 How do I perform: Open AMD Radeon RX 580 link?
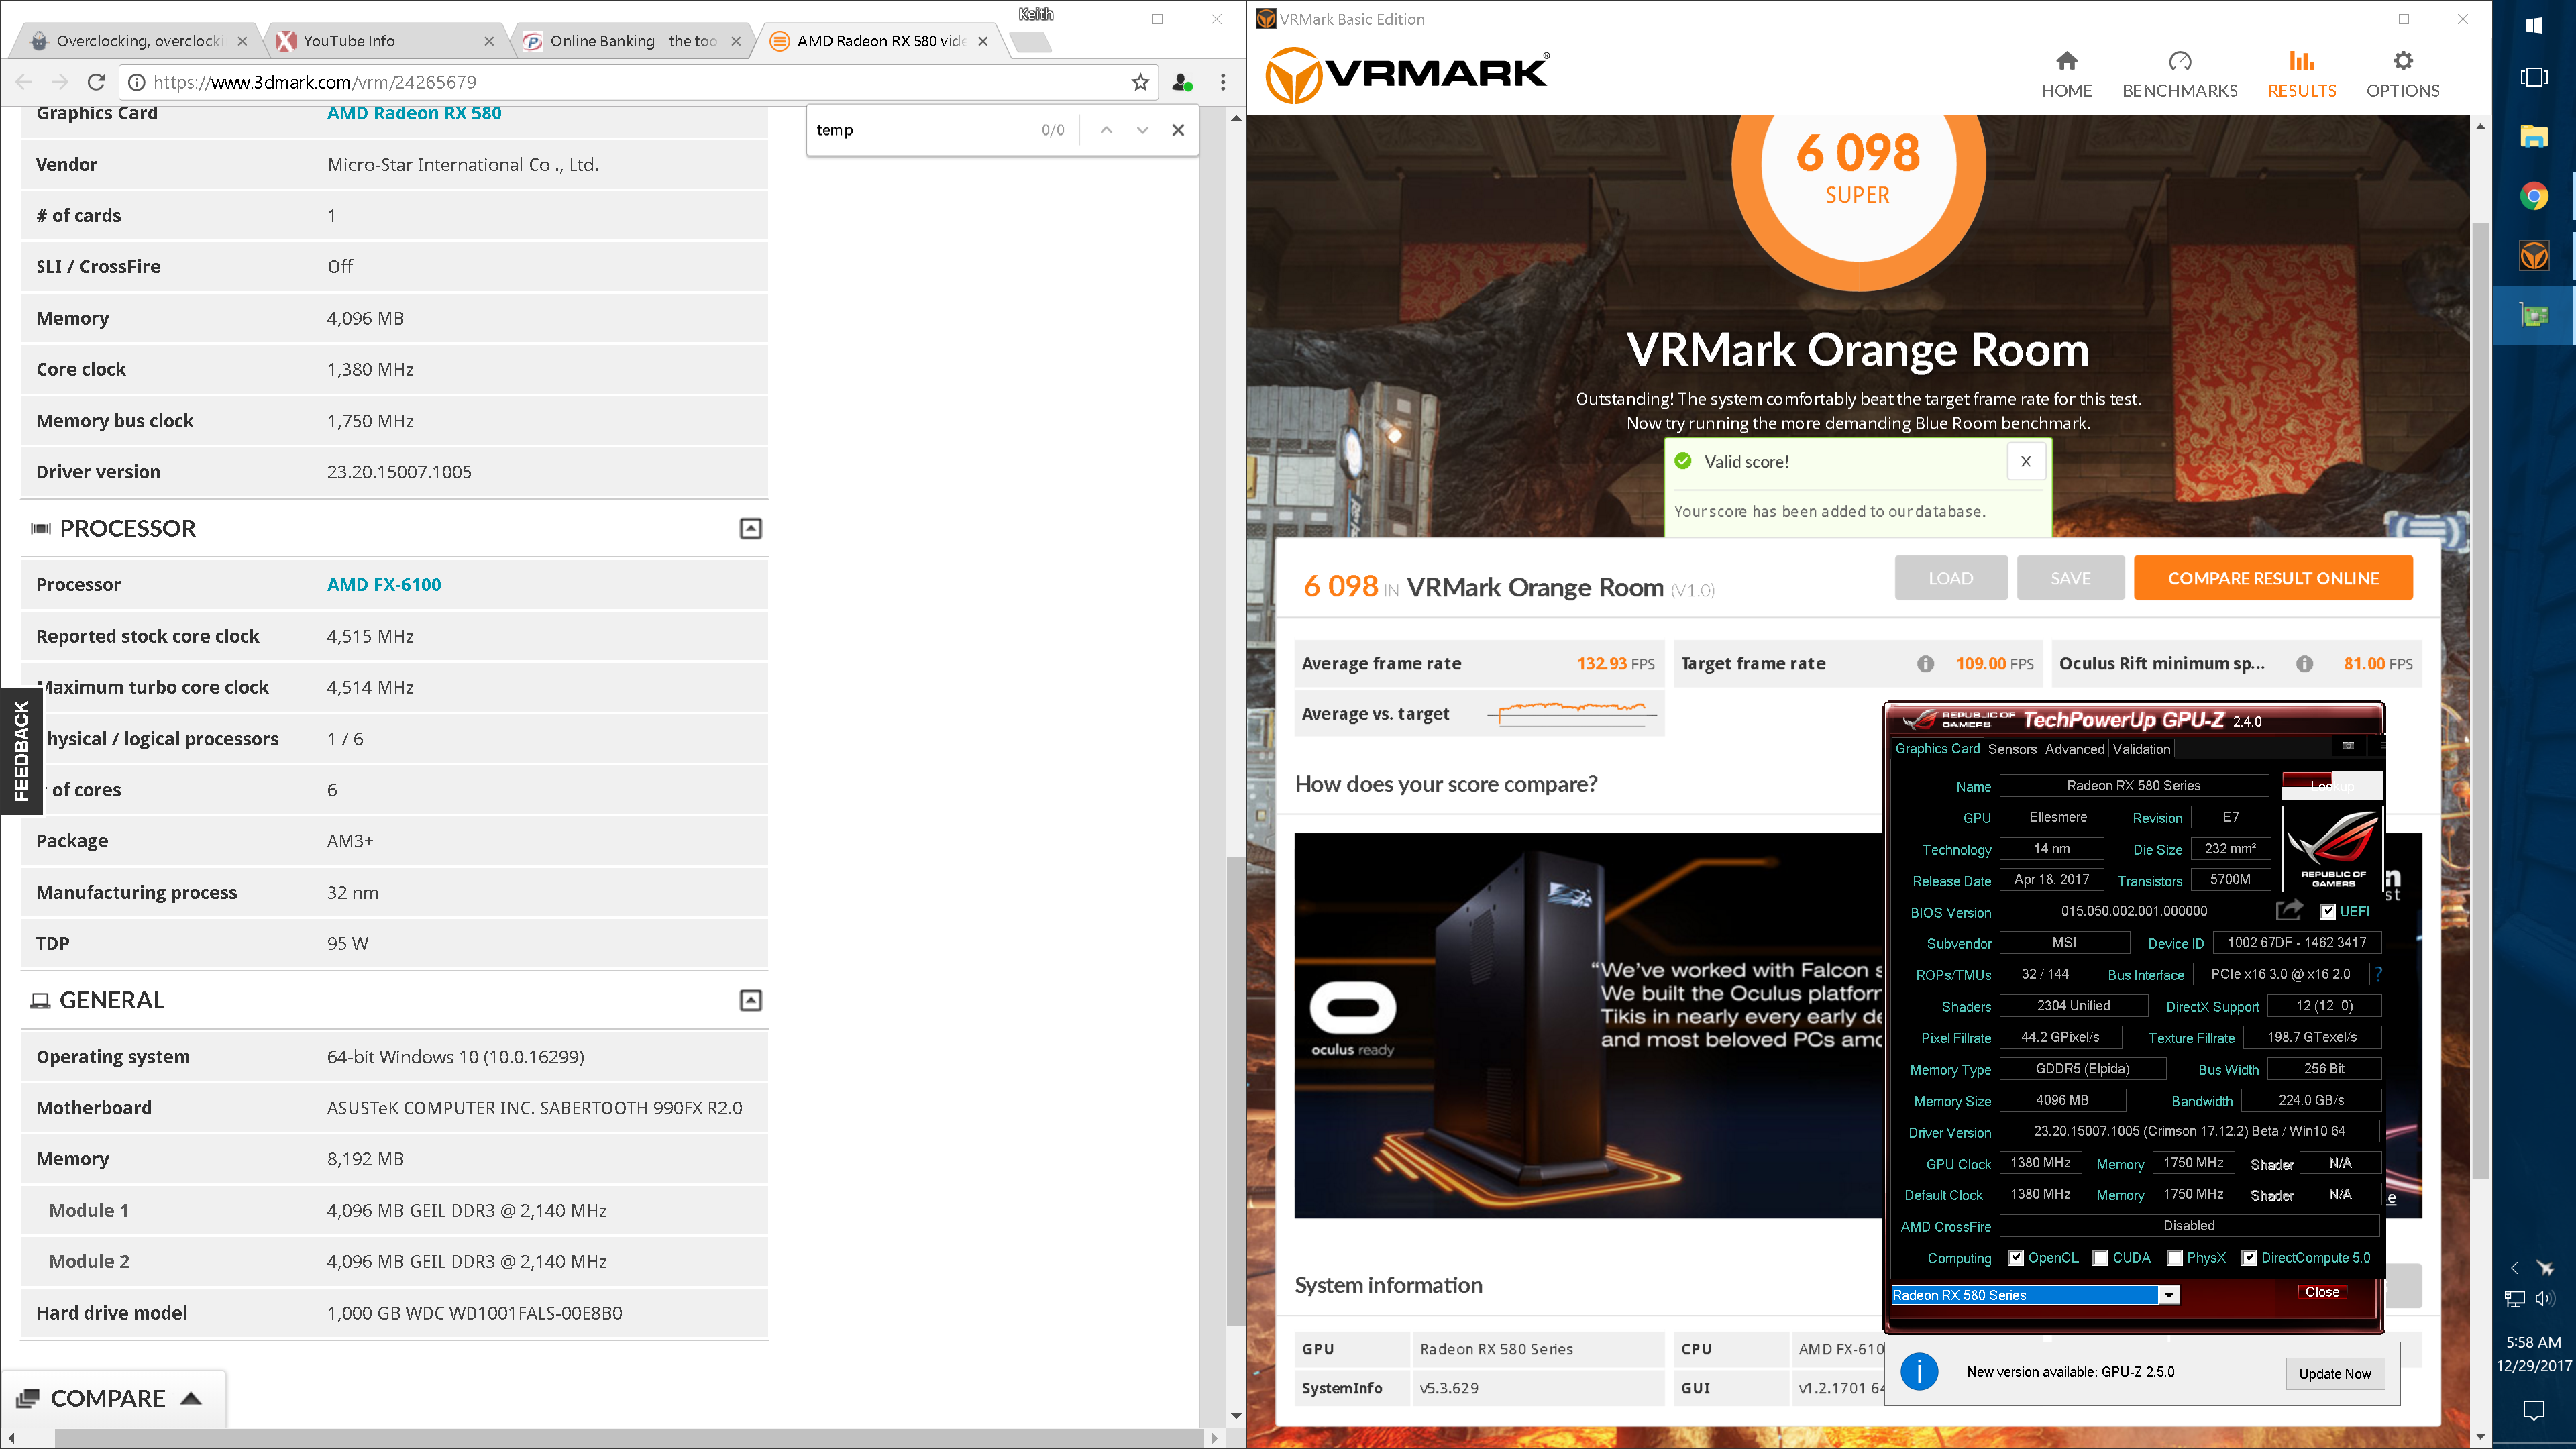[414, 113]
